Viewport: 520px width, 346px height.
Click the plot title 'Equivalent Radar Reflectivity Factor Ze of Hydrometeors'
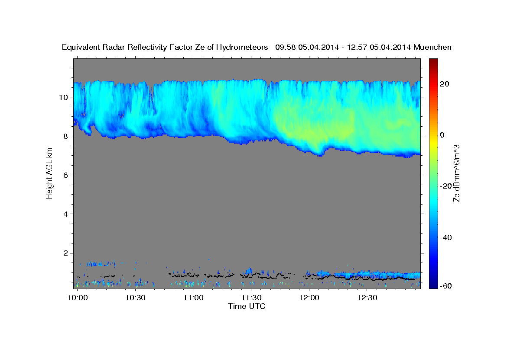click(165, 47)
